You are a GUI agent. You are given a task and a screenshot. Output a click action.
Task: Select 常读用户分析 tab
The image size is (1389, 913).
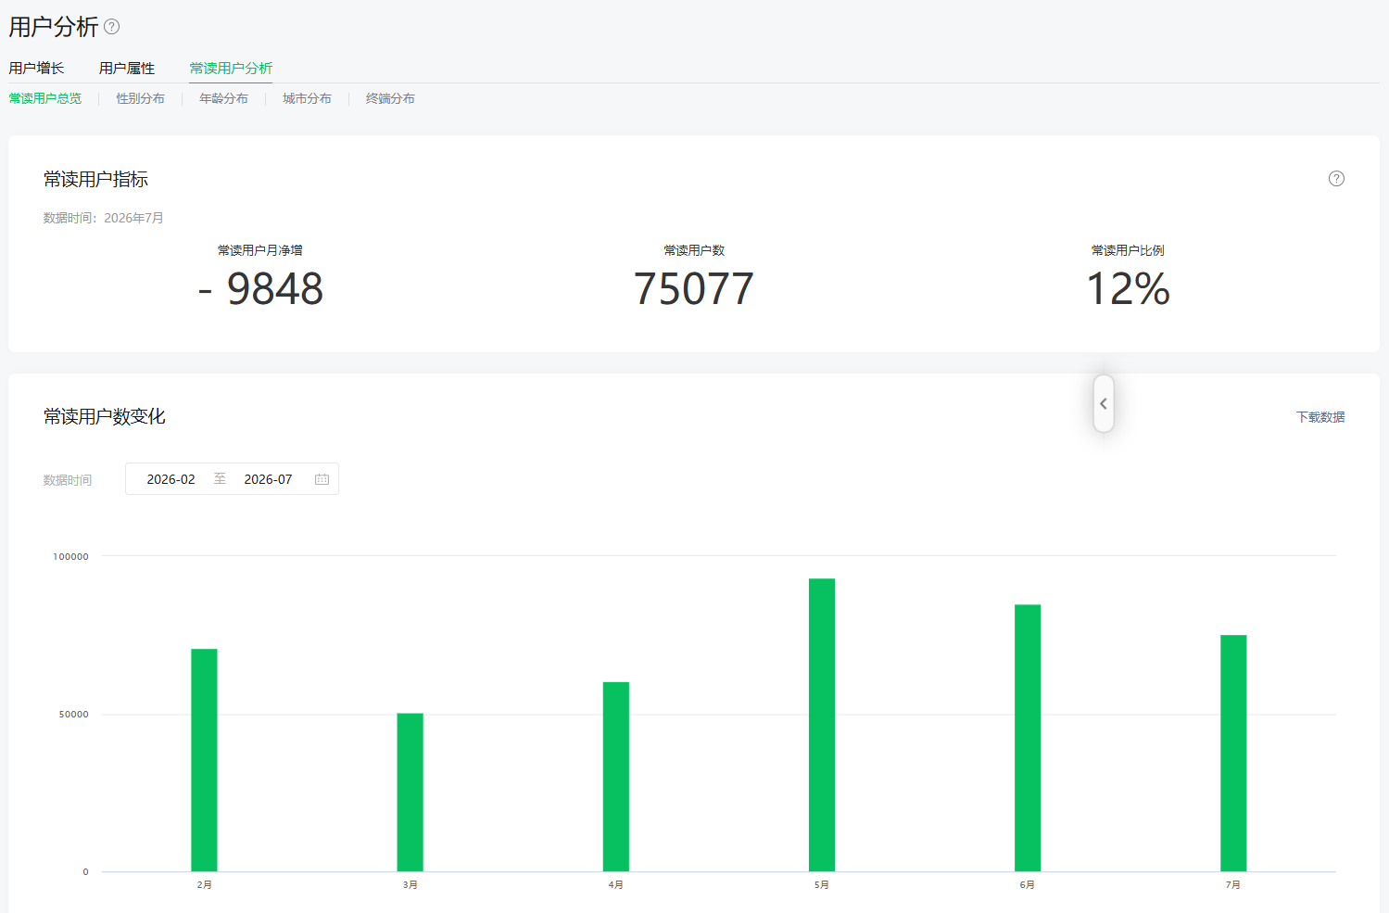pos(231,69)
